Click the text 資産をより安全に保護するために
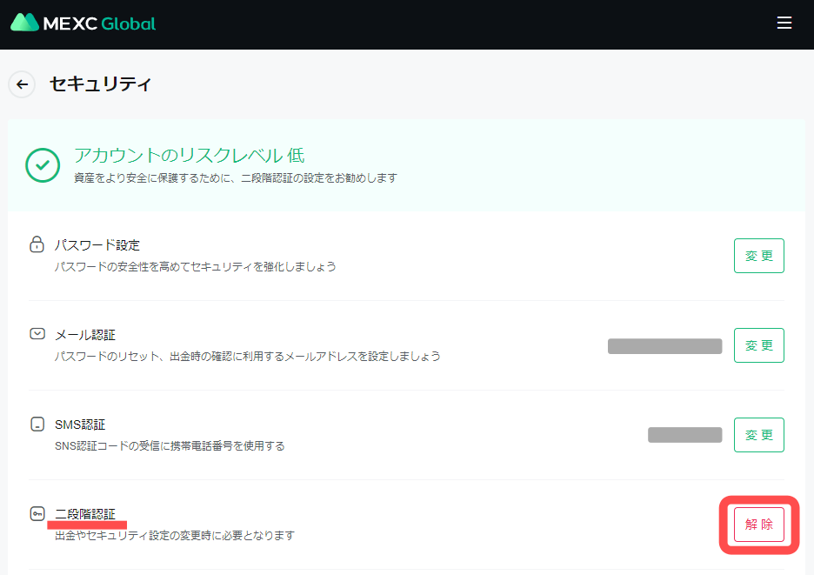 [235, 177]
